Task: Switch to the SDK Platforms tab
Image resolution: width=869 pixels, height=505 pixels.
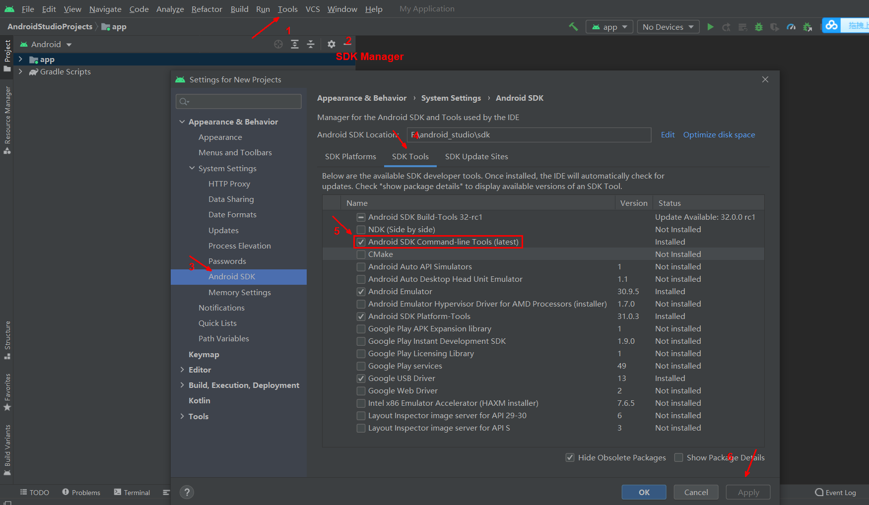Action: click(350, 157)
